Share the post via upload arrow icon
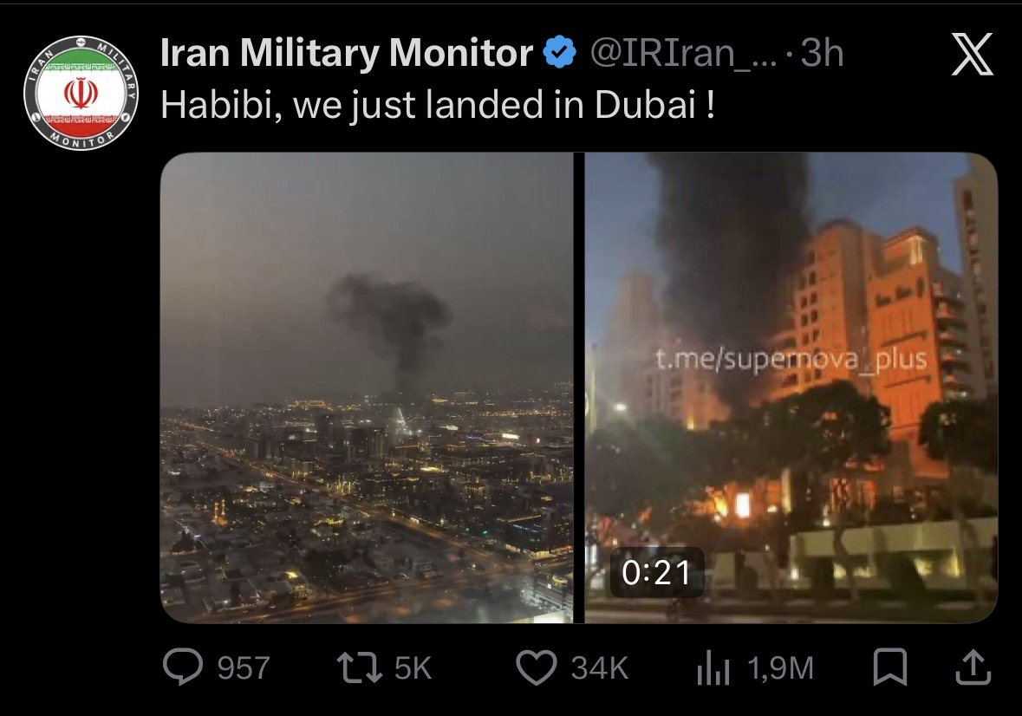Image resolution: width=1022 pixels, height=716 pixels. click(x=973, y=667)
